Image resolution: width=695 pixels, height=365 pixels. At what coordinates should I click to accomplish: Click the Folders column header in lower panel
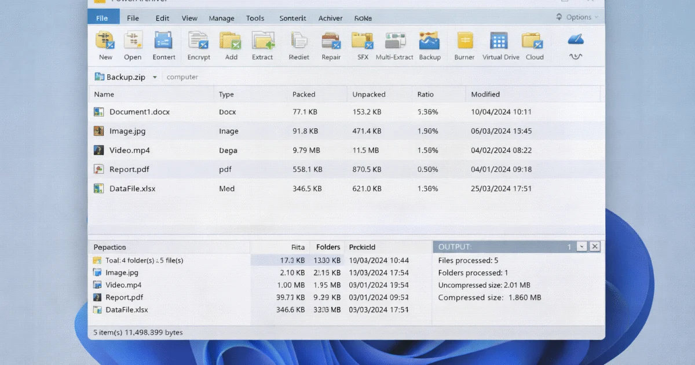[328, 247]
